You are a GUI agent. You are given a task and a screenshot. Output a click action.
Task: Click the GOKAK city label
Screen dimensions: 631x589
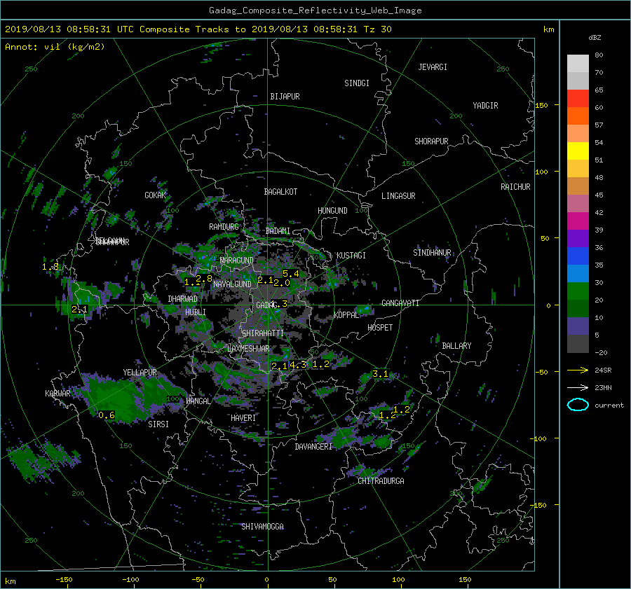155,195
